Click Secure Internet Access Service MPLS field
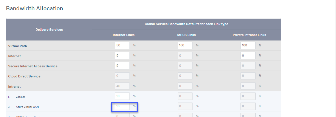The image size is (336, 117). click(185, 66)
